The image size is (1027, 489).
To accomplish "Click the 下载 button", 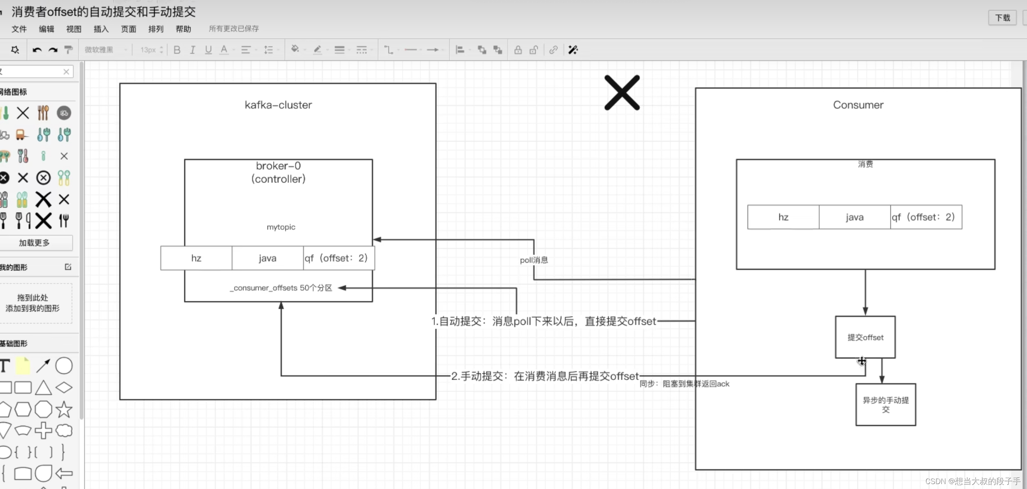I will pos(1002,18).
